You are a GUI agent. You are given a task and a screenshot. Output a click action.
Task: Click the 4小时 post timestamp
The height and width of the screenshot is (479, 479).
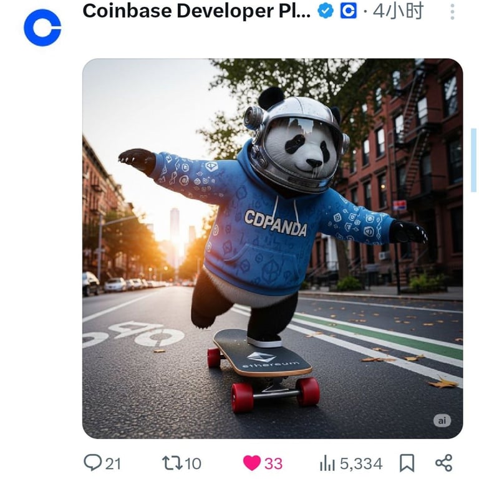point(398,11)
